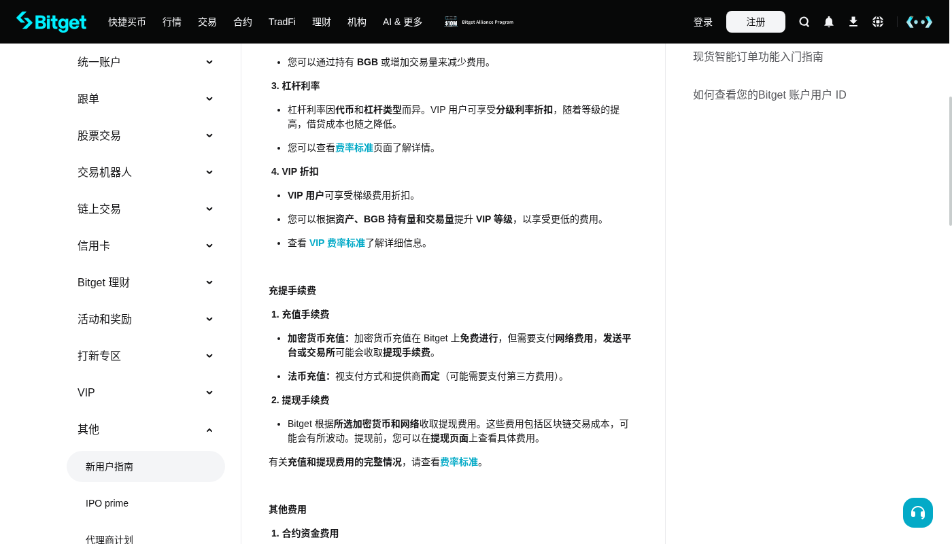Screen dimensions: 952x544
Task: Open the 理财 top menu
Action: (x=322, y=22)
